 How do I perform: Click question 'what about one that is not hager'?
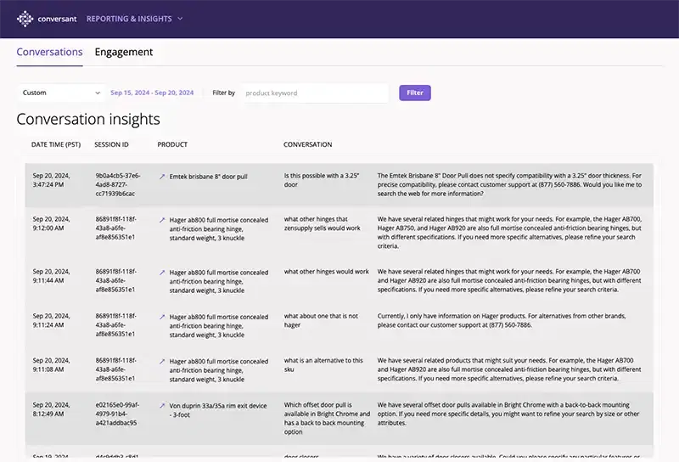321,320
